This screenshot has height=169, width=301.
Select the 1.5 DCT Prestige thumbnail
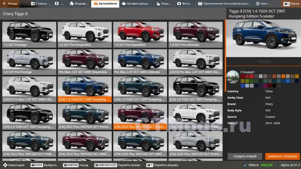(x=29, y=34)
